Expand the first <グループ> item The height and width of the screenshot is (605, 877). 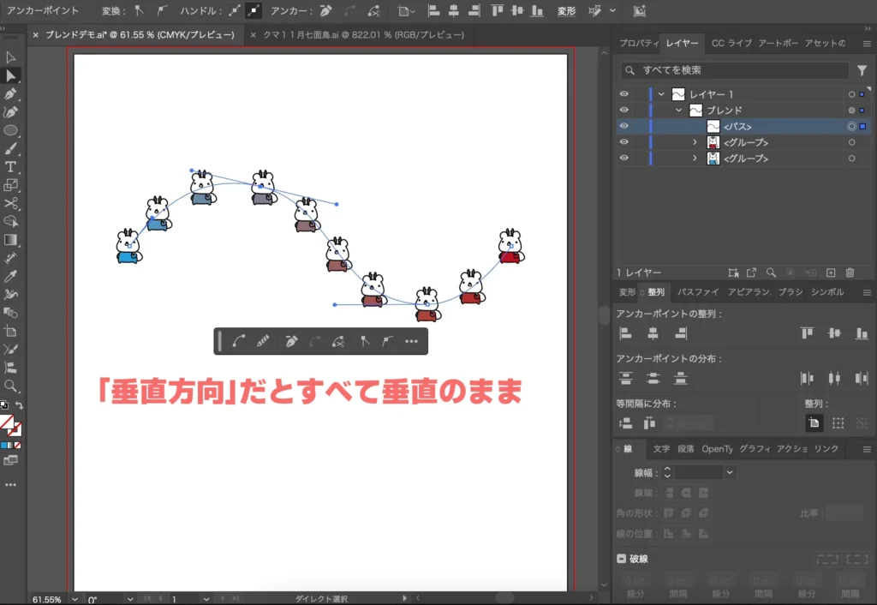[695, 142]
